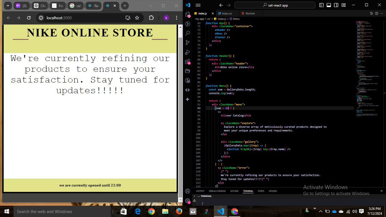This screenshot has height=217, width=386.
Task: Split the editor to the right
Action: click(376, 14)
